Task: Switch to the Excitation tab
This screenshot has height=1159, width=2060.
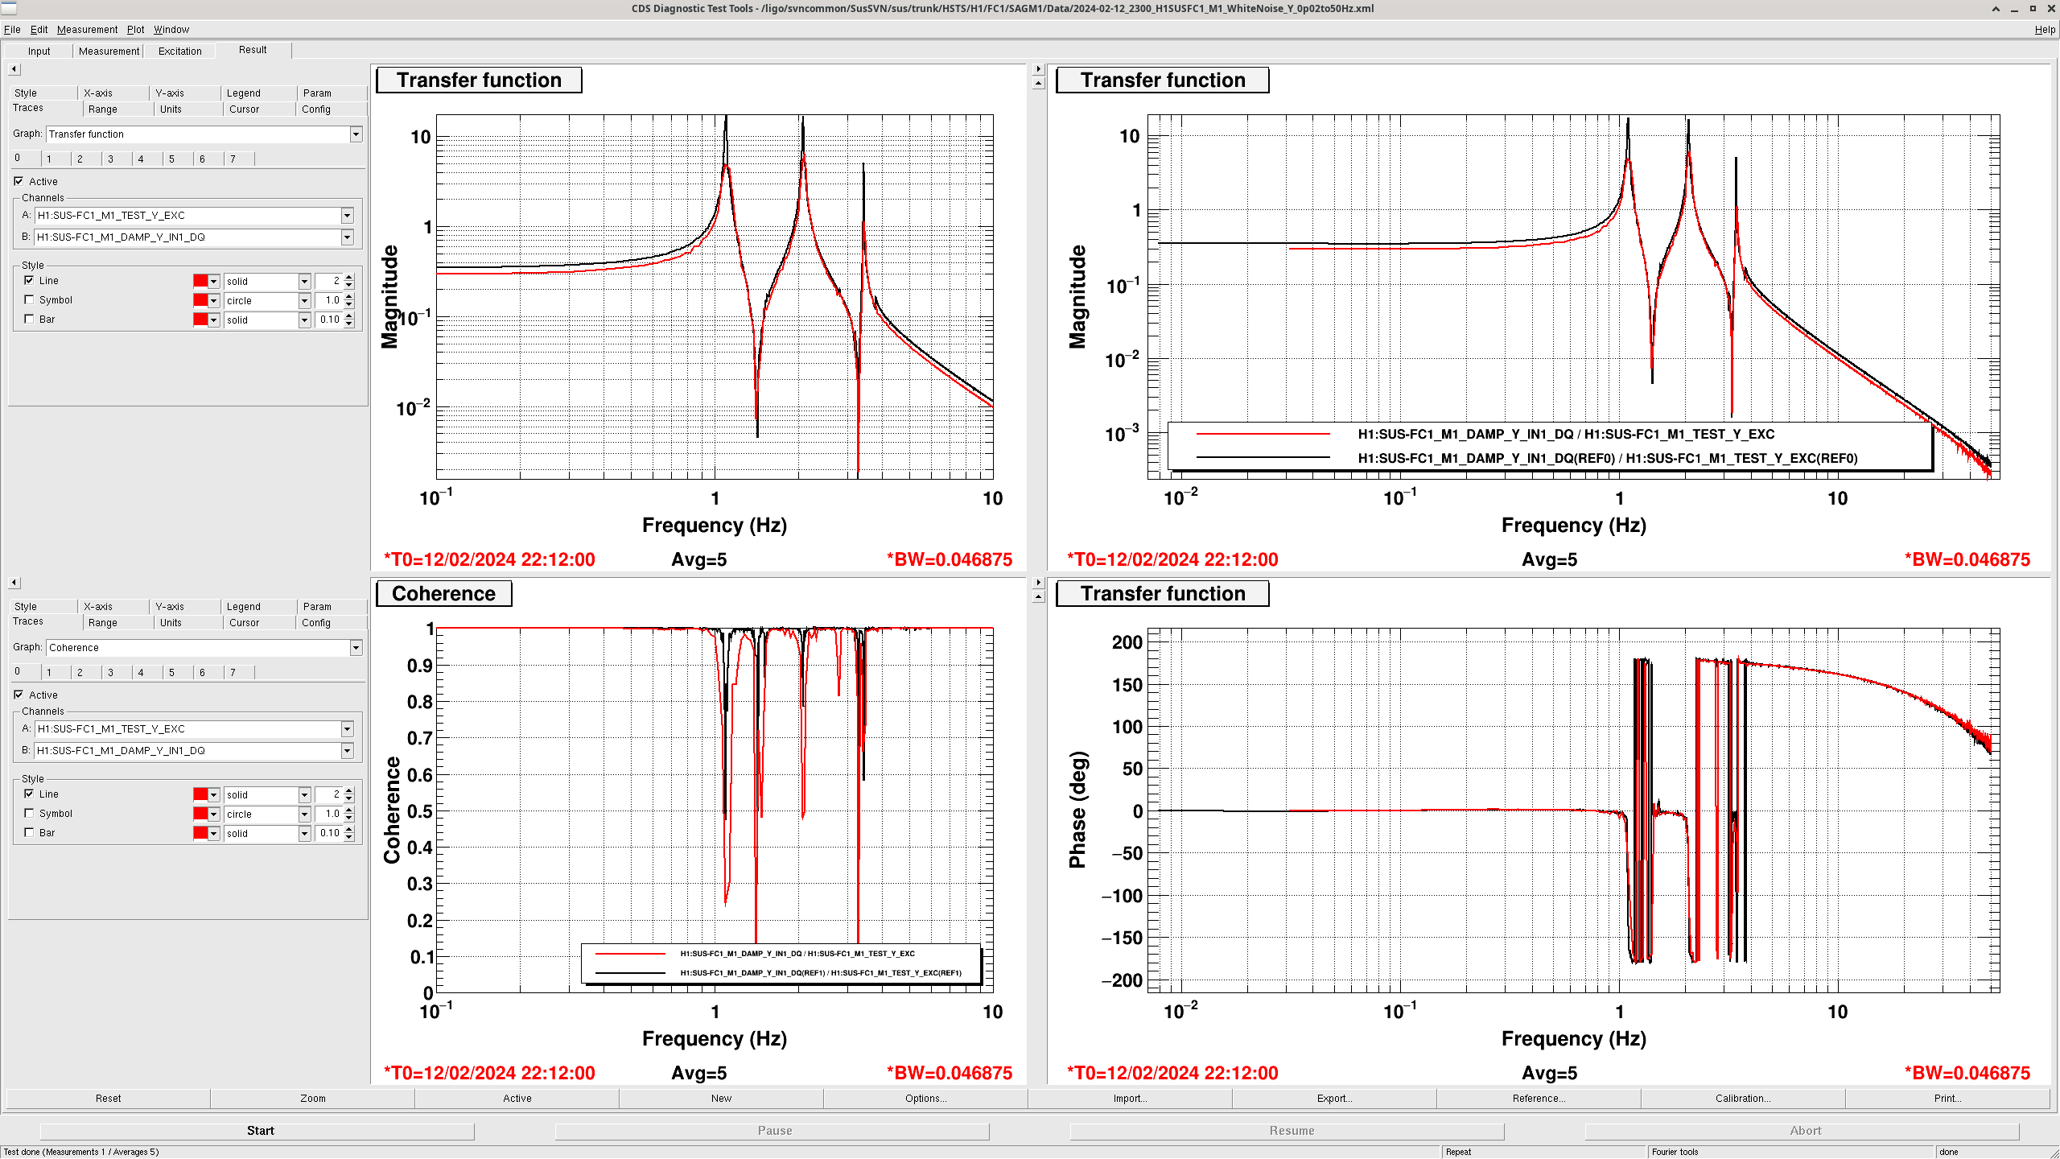Action: [179, 51]
